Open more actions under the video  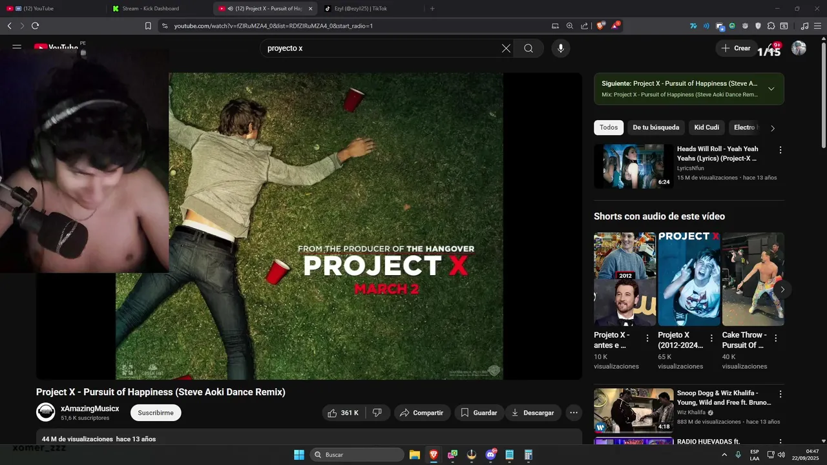click(x=573, y=413)
